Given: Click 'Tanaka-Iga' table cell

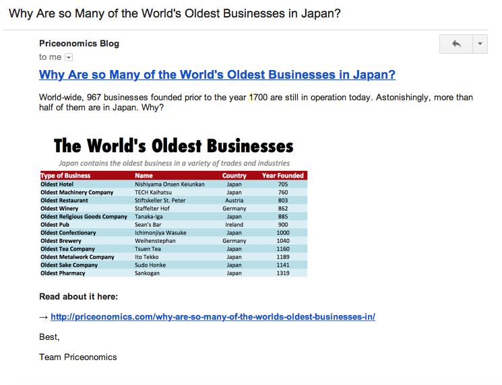Looking at the screenshot, I should point(148,217).
